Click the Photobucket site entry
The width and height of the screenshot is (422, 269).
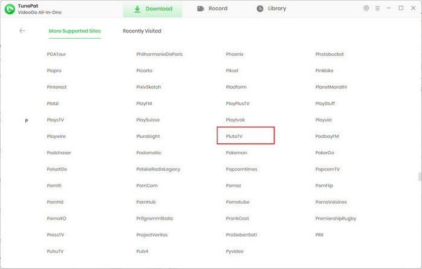tap(329, 54)
